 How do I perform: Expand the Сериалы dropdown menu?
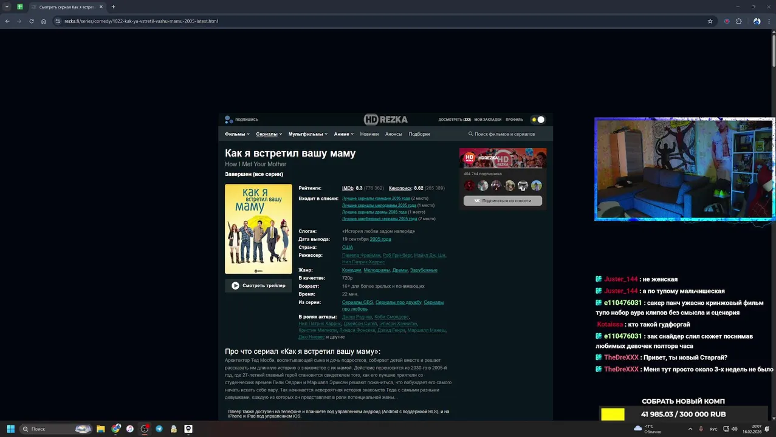tap(269, 134)
